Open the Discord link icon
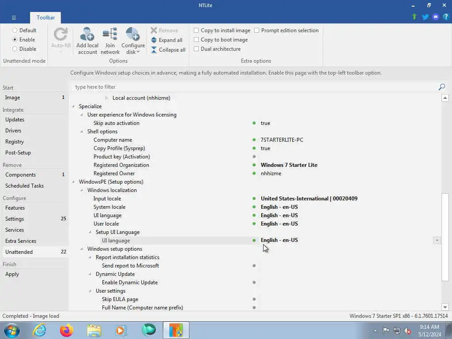 (x=436, y=17)
